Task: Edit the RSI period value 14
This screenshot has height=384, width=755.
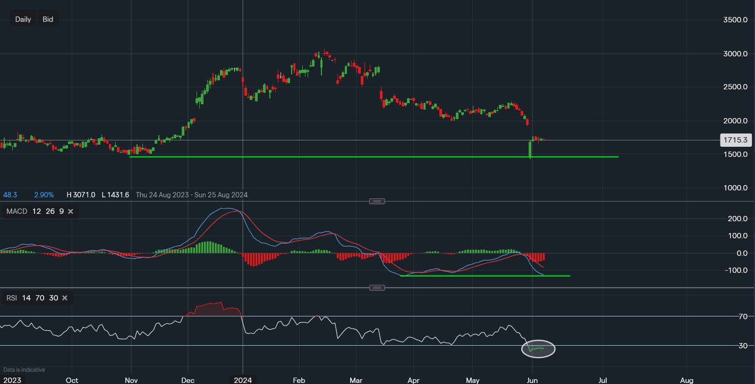Action: 26,298
